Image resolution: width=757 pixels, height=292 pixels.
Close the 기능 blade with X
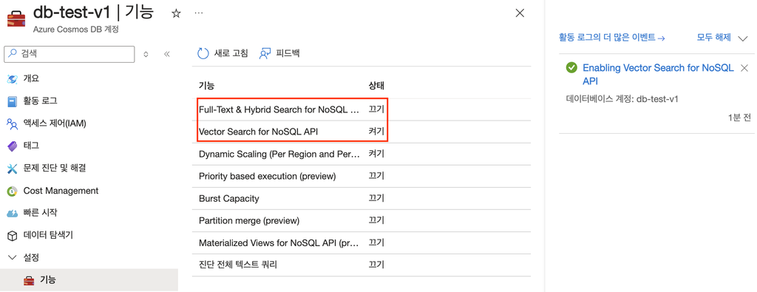pyautogui.click(x=520, y=13)
